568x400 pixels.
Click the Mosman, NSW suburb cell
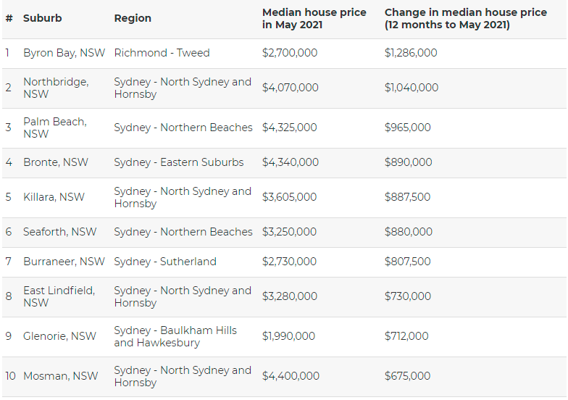[x=60, y=376]
